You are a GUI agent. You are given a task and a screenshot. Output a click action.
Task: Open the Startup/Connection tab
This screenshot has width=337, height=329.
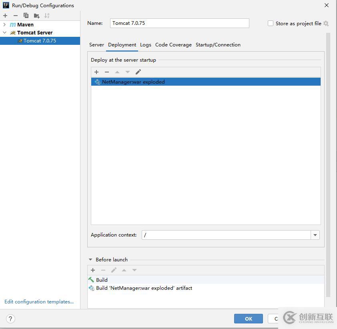point(218,45)
